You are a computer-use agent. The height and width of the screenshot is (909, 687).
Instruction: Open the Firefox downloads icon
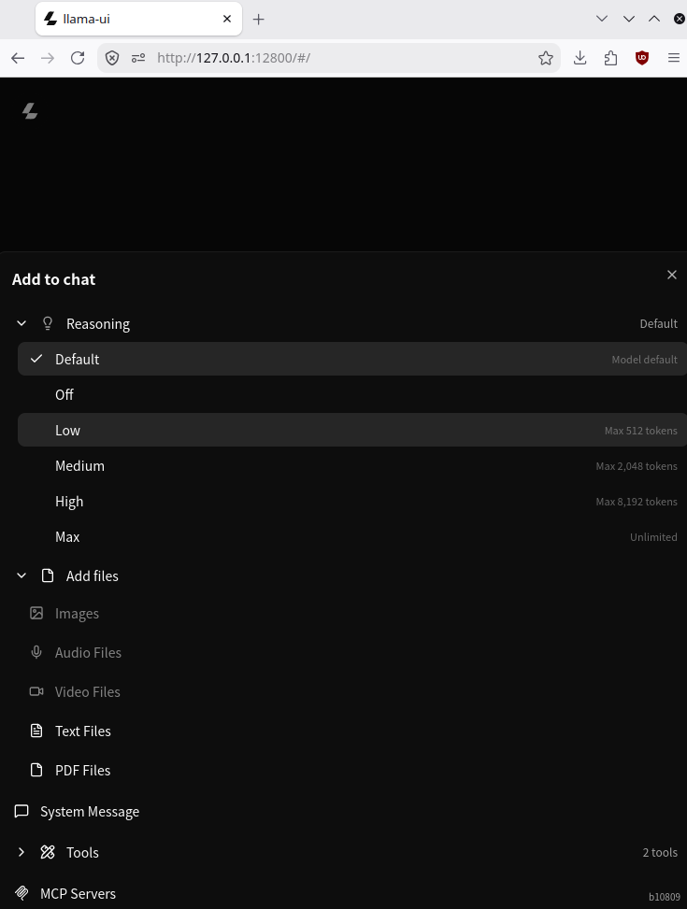tap(580, 57)
